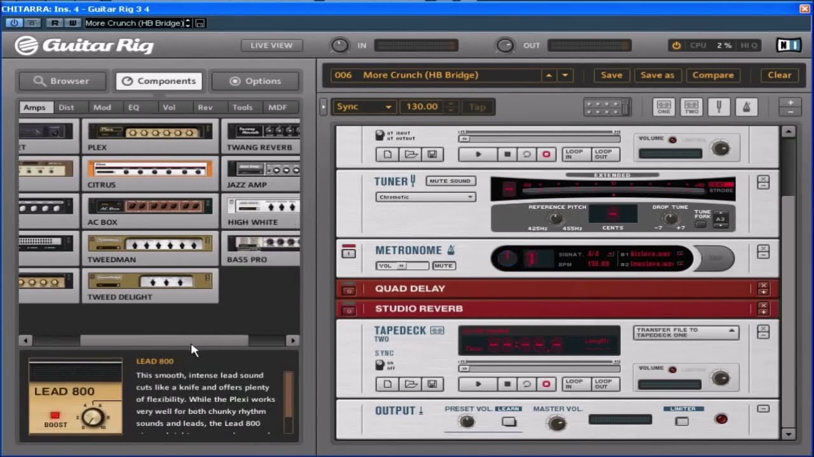Viewport: 814px width, 457px height.
Task: Open Transfer File to Tapedeck One dropdown
Action: [686, 333]
